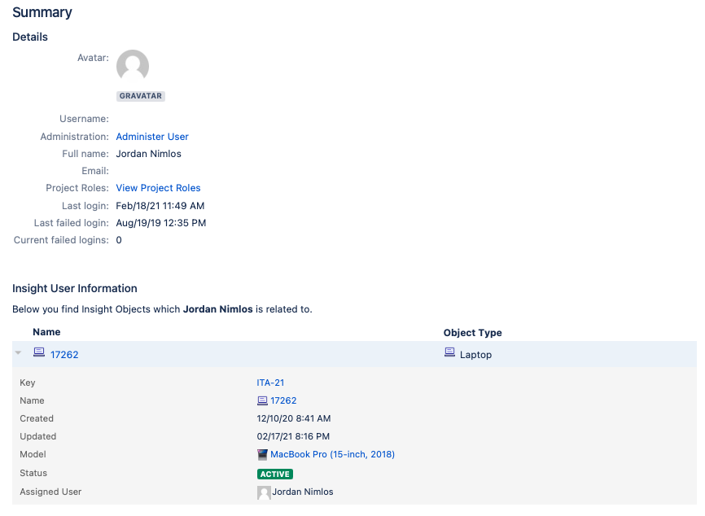Click the Summary heading
The image size is (705, 516).
tap(42, 12)
